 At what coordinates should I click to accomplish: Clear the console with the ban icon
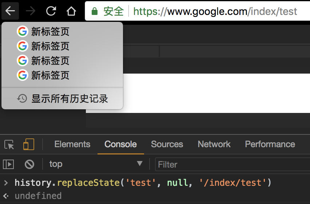(29, 164)
